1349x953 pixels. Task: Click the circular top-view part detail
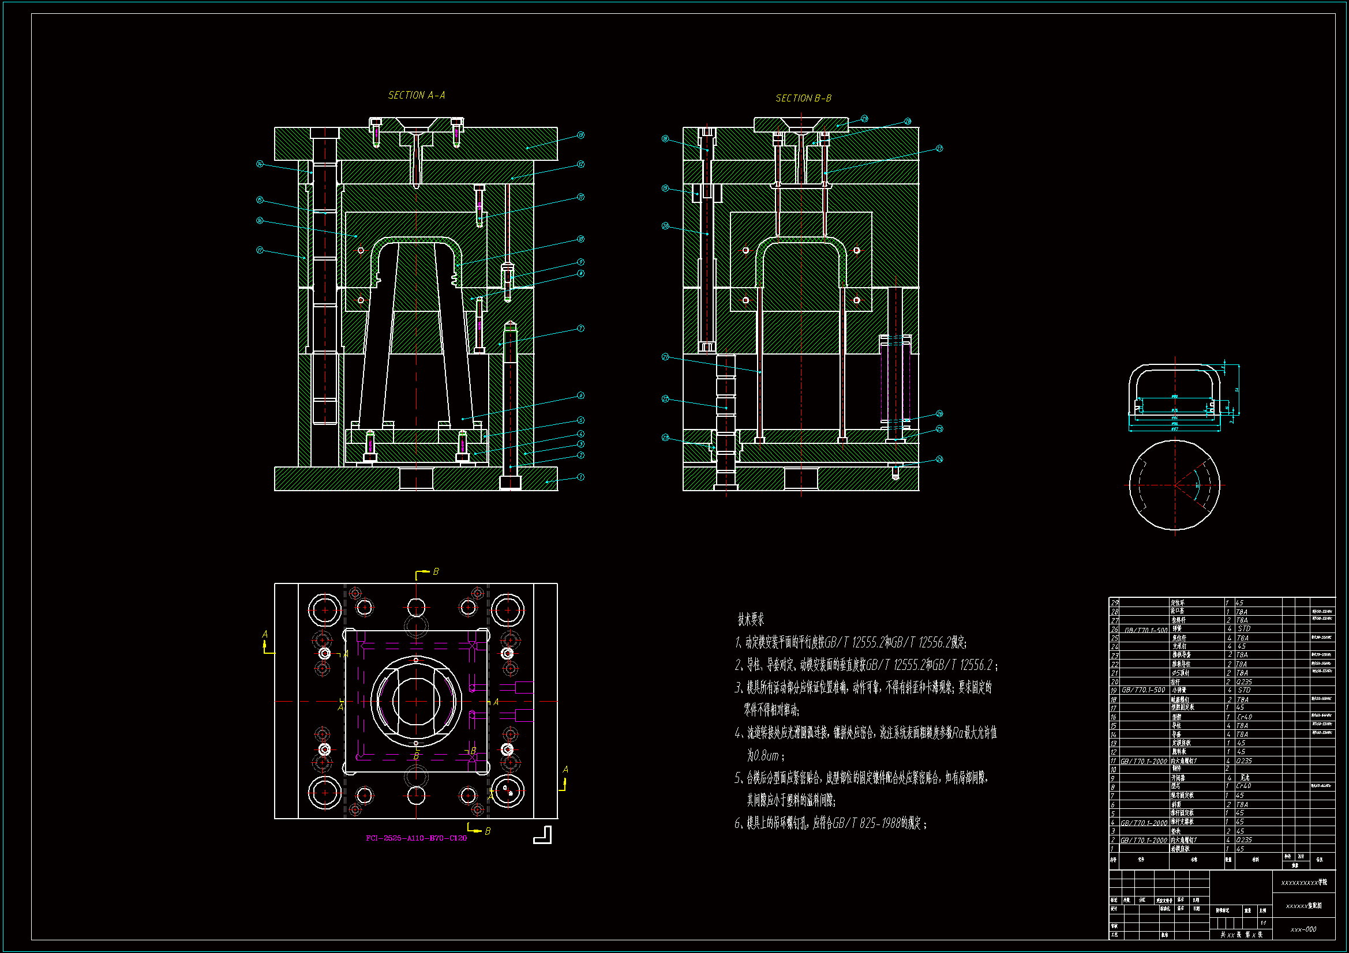(x=1174, y=485)
